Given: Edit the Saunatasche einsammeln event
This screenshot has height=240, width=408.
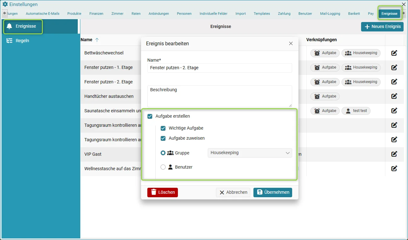Looking at the screenshot, I should point(394,111).
